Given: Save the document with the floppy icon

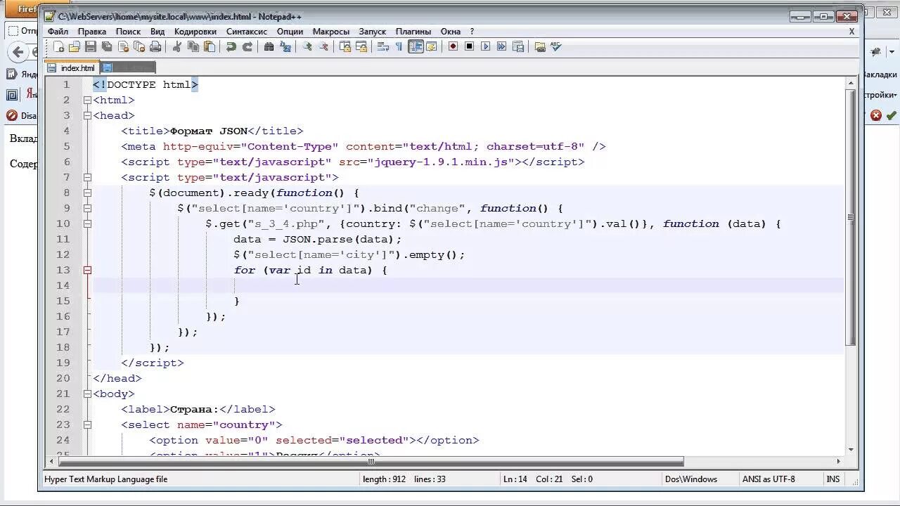Looking at the screenshot, I should click(x=91, y=47).
